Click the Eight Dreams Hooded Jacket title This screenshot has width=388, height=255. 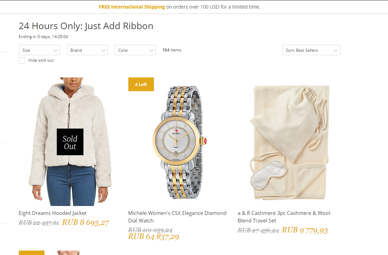tap(53, 213)
